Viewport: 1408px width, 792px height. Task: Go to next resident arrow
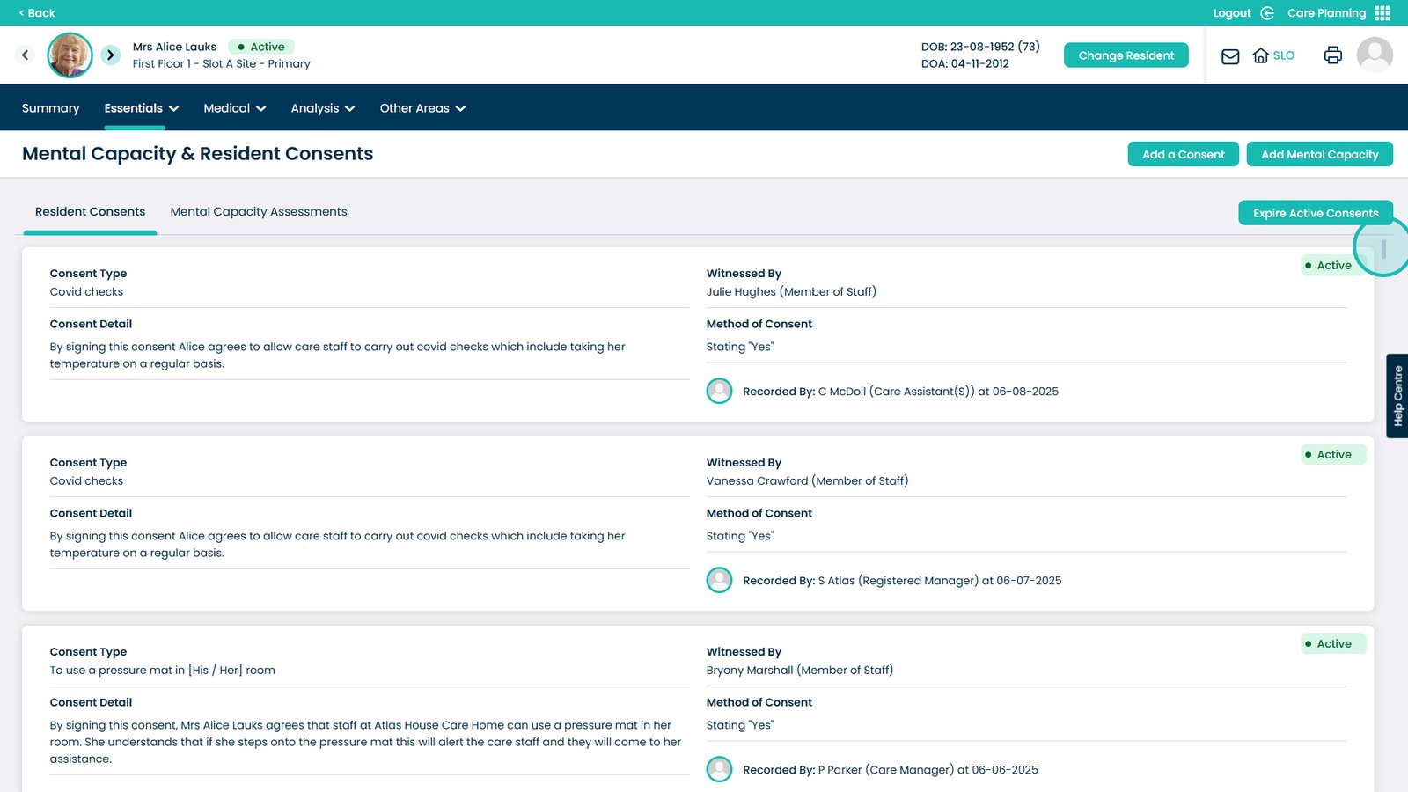coord(110,55)
